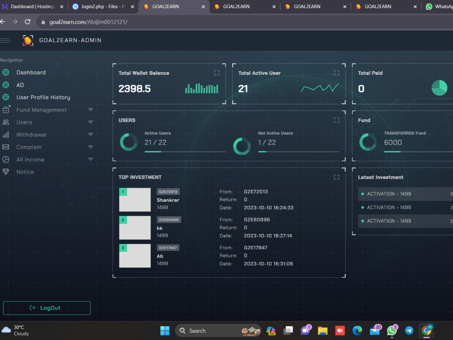Viewport: 453px width, 340px height.
Task: Switch to WhatsApp browser tab
Action: coord(439,6)
